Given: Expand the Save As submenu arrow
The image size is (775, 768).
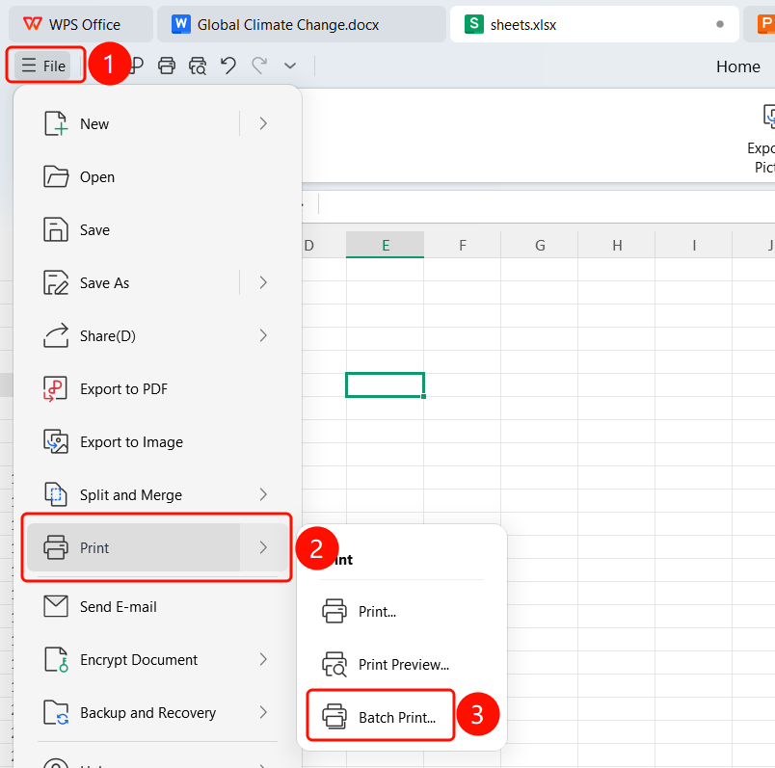Looking at the screenshot, I should (263, 282).
